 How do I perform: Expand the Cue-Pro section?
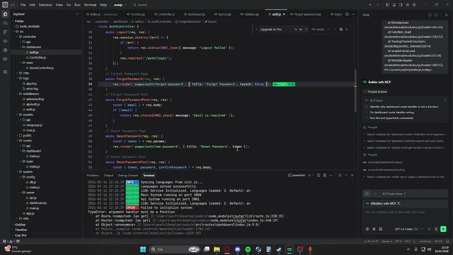21,235
